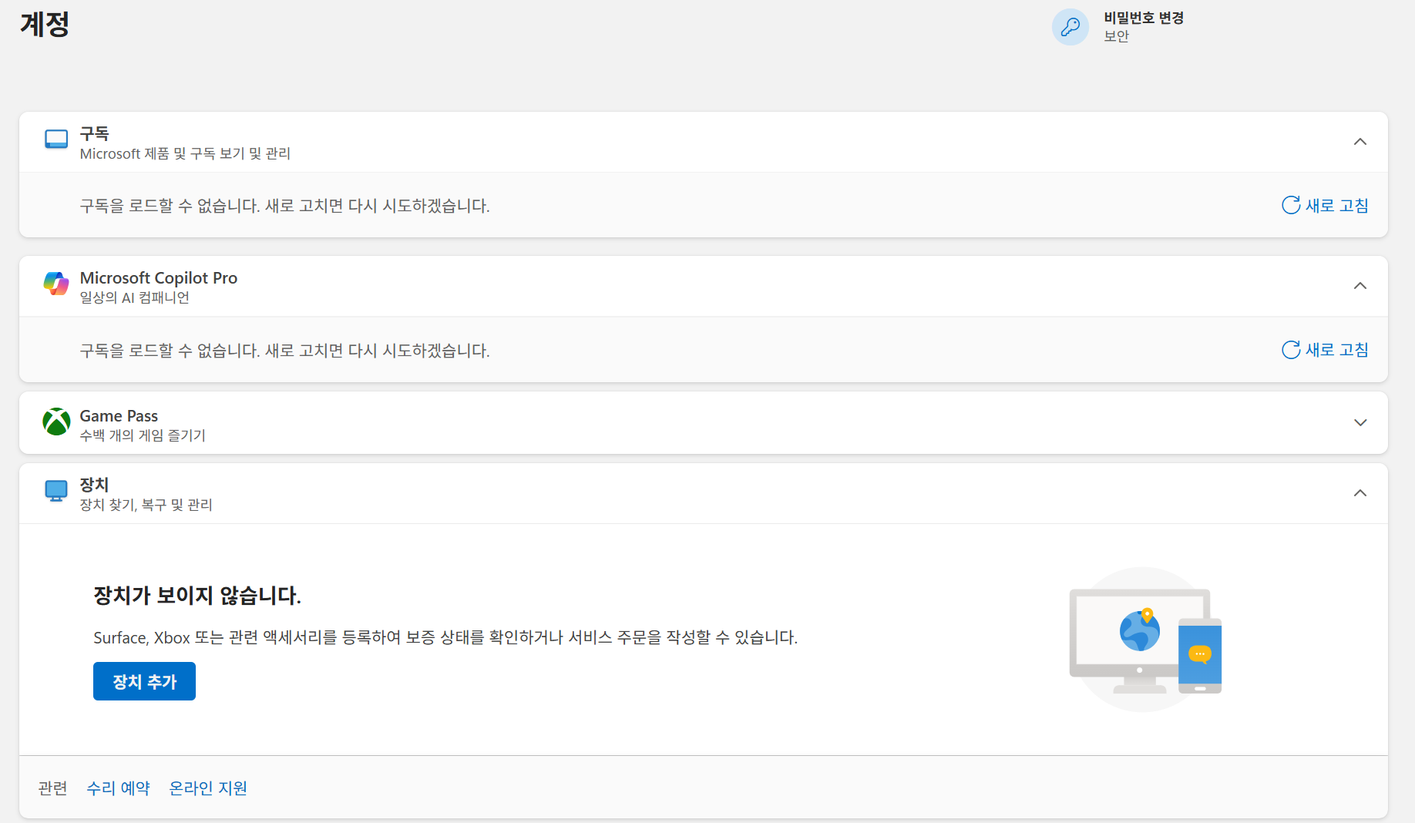
Task: Click the refresh icon in 구독 section
Action: point(1291,205)
